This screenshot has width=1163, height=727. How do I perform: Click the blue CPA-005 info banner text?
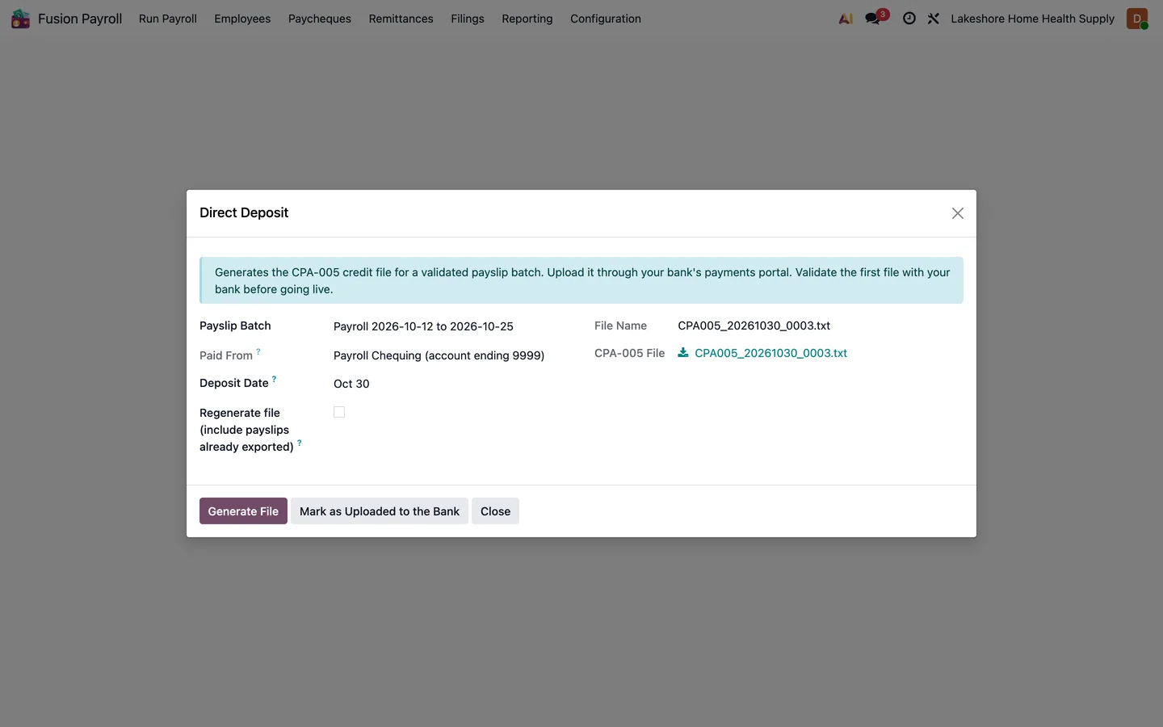[581, 280]
